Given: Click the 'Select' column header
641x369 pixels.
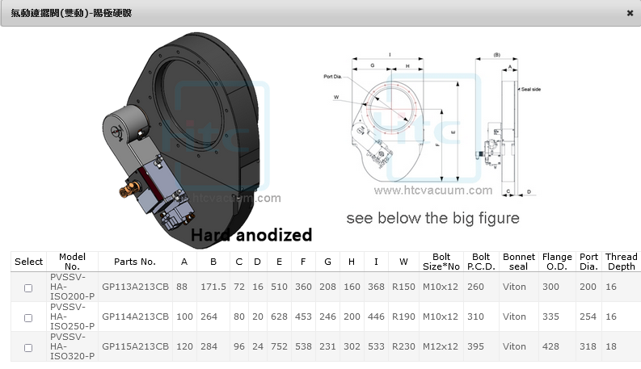Looking at the screenshot, I should [28, 262].
